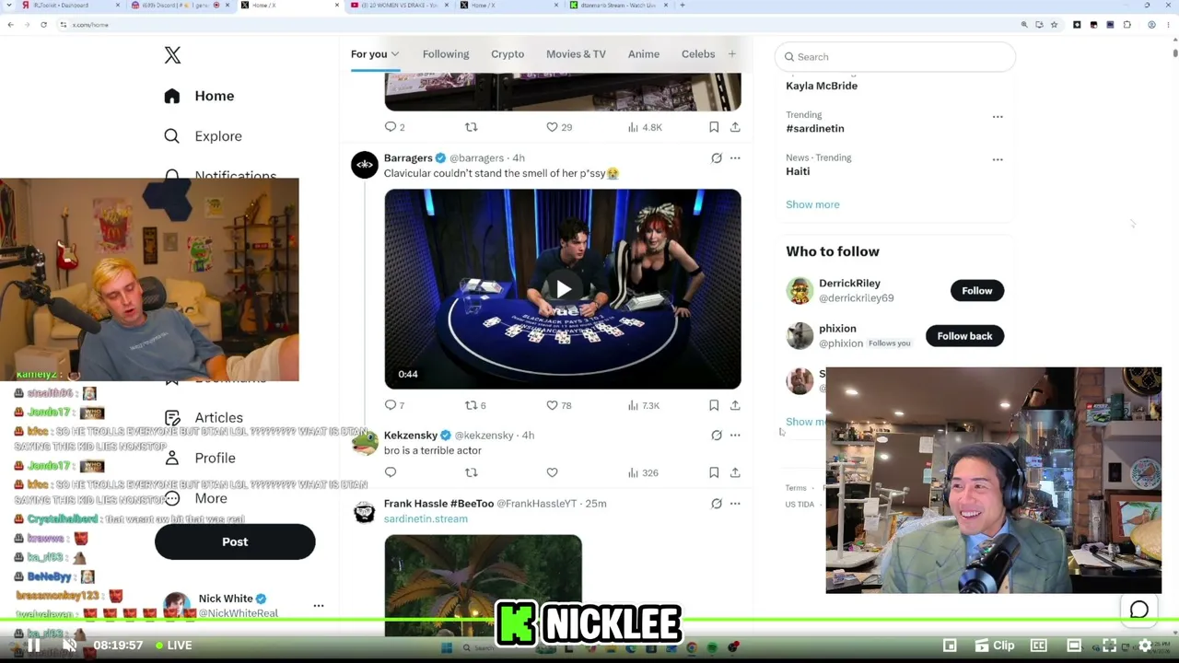The image size is (1179, 663).
Task: Open Articles in the X sidebar
Action: click(x=203, y=418)
